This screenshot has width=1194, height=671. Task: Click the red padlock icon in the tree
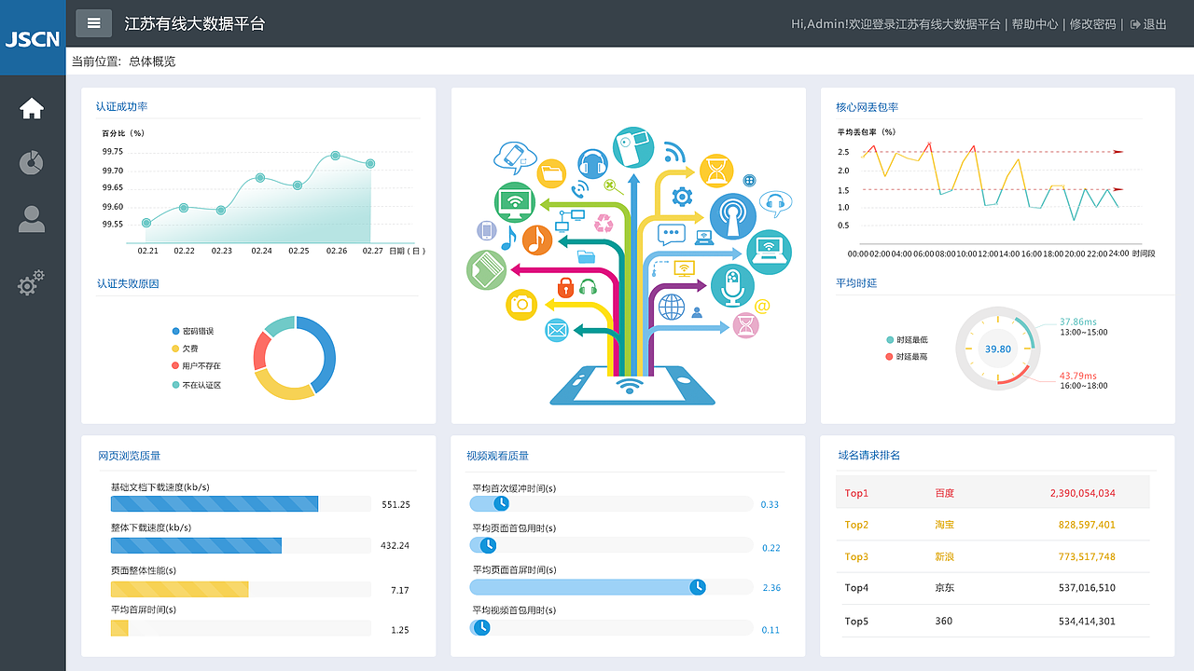[x=565, y=286]
